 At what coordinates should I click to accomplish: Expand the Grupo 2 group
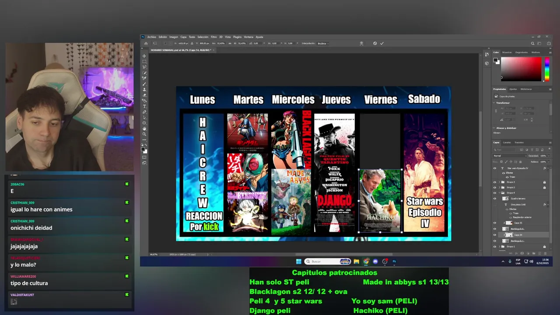click(499, 187)
